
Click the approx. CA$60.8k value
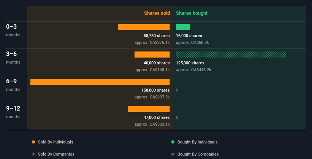coord(192,42)
